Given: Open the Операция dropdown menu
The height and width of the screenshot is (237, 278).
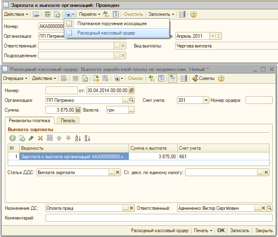Looking at the screenshot, I should pyautogui.click(x=15, y=78).
